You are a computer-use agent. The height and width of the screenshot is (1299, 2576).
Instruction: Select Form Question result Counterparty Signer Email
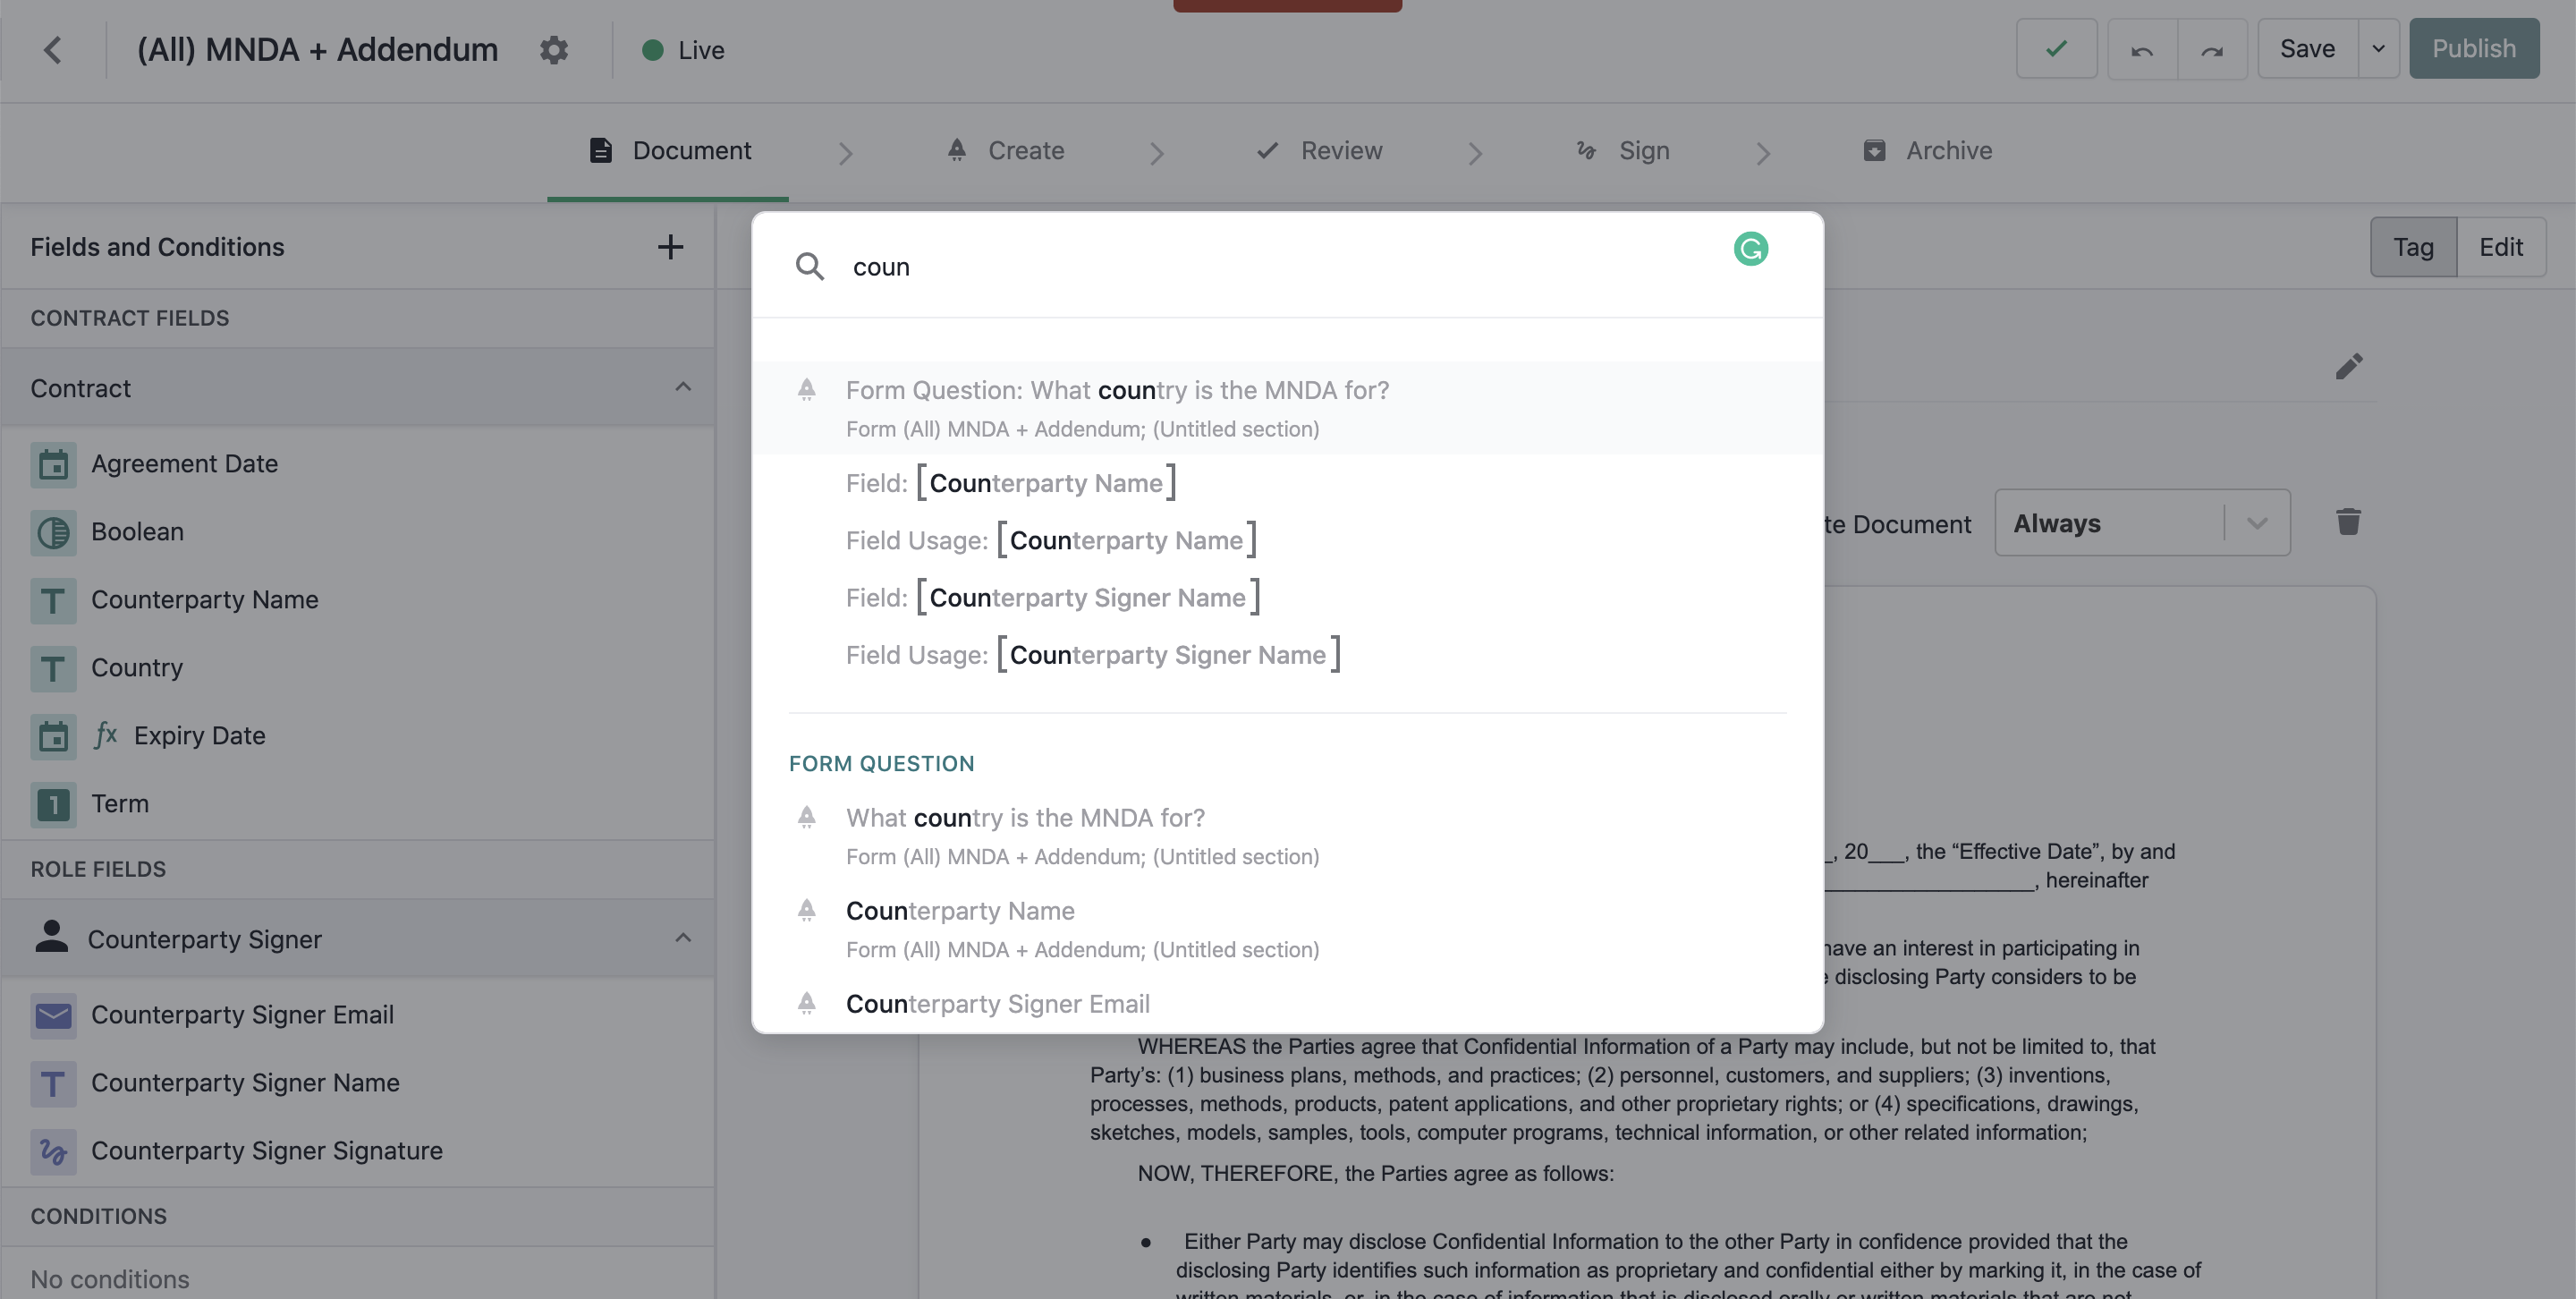coord(1287,1004)
